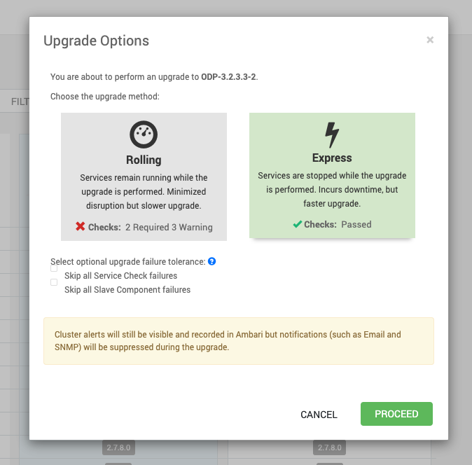Click the Express method description text

332,190
